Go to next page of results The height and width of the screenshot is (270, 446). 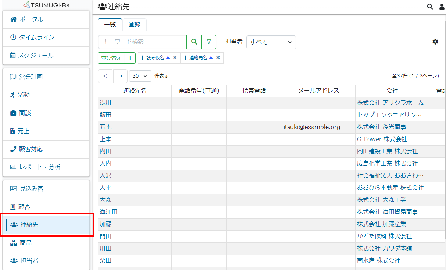[x=120, y=76]
